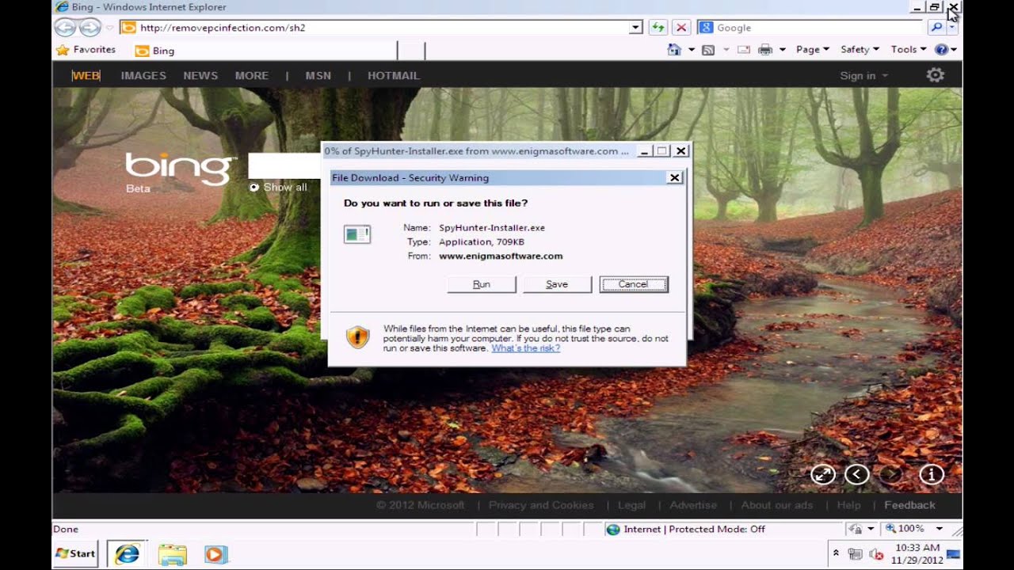Open the Page menu
Screen dimensions: 1014x570
click(813, 50)
